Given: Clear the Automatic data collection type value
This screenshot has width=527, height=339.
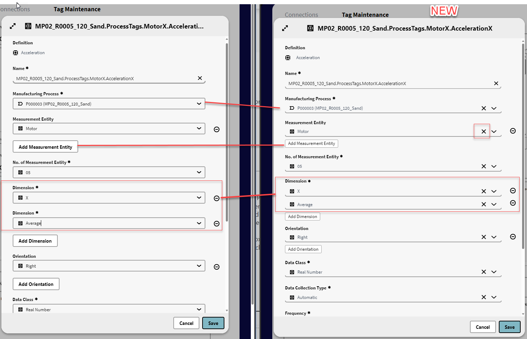Looking at the screenshot, I should (x=484, y=297).
